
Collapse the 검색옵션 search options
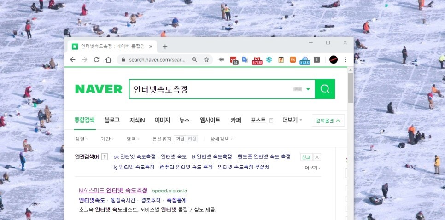click(x=328, y=121)
